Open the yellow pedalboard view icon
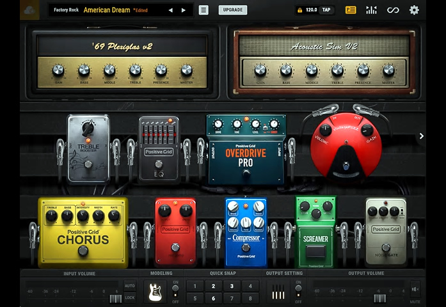 pos(351,10)
